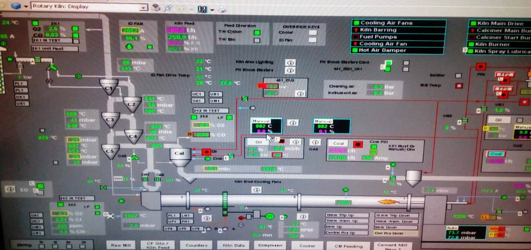Open the Cooler tab
Image resolution: width=531 pixels, height=250 pixels.
307,245
